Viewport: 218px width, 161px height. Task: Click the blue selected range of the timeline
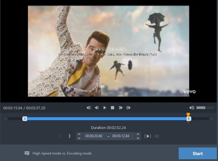click(107, 119)
